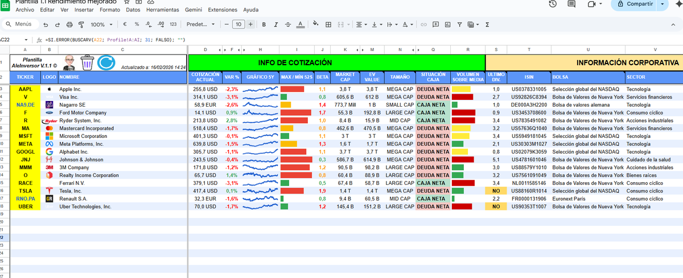Image resolution: width=683 pixels, height=278 pixels.
Task: Open the Herramientas menu
Action: click(x=163, y=10)
